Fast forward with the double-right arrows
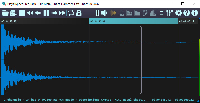Viewport: 200px width, 103px height. coord(62,13)
